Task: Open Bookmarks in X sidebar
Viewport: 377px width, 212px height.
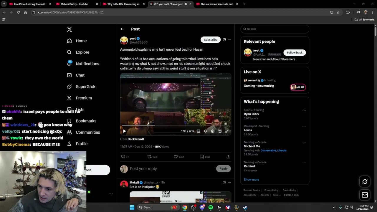Action: 82,121
